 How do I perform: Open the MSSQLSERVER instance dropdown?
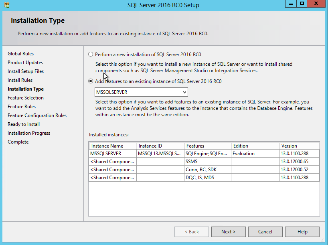coord(141,92)
